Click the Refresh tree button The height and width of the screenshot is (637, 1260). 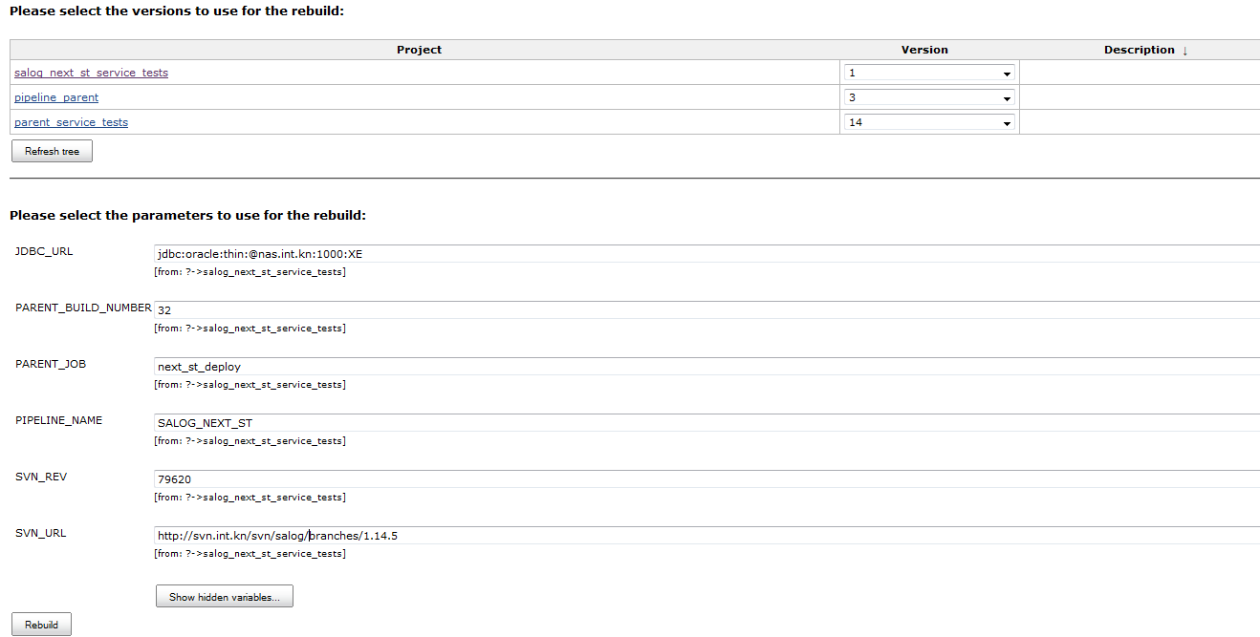[x=52, y=151]
